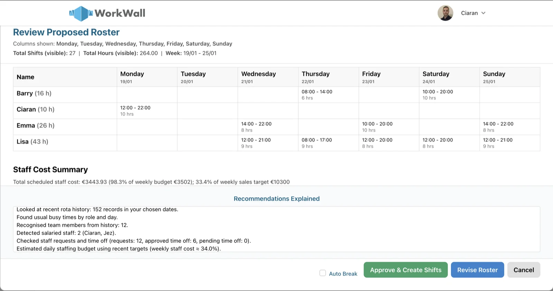
Task: Click the Week 19/01 - 25/01 text
Action: click(191, 53)
